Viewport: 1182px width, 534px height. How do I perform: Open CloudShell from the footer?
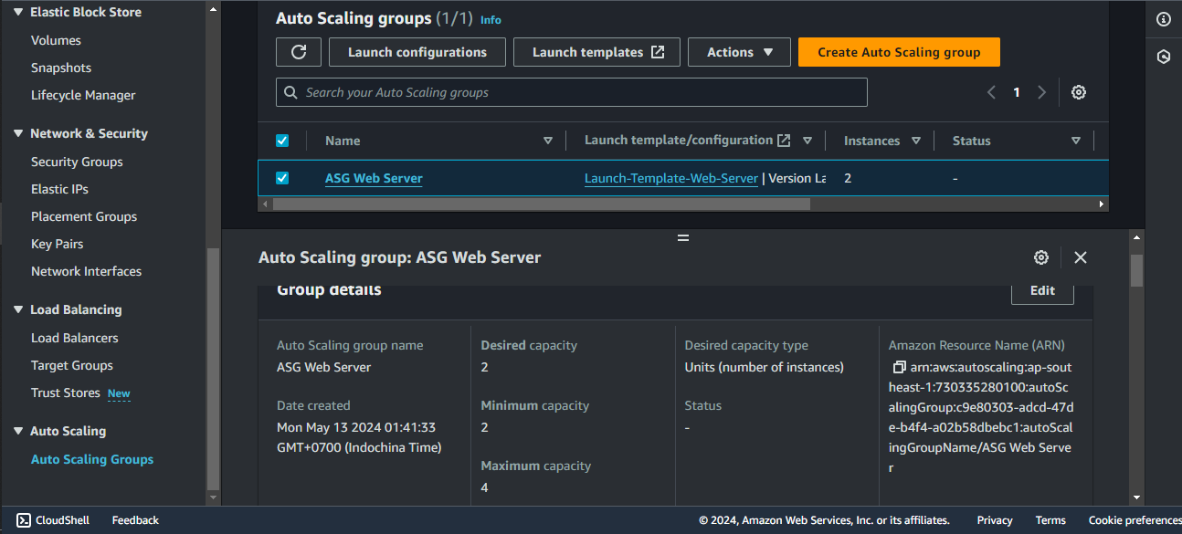[53, 520]
